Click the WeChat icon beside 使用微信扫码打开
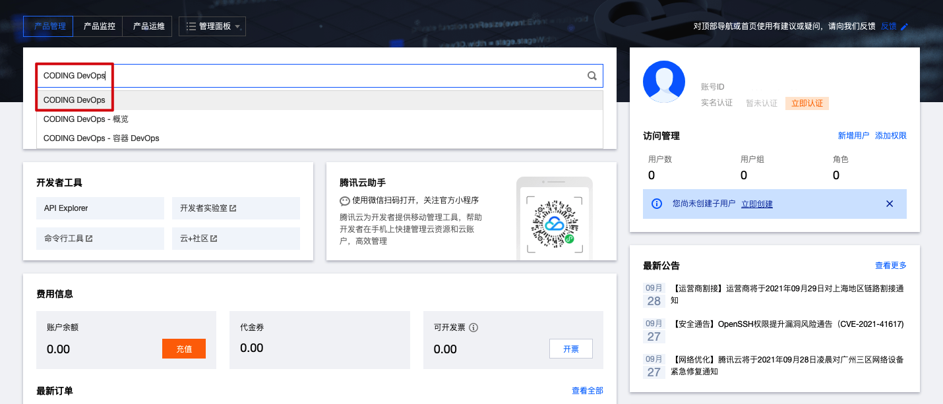This screenshot has width=943, height=404. 345,200
